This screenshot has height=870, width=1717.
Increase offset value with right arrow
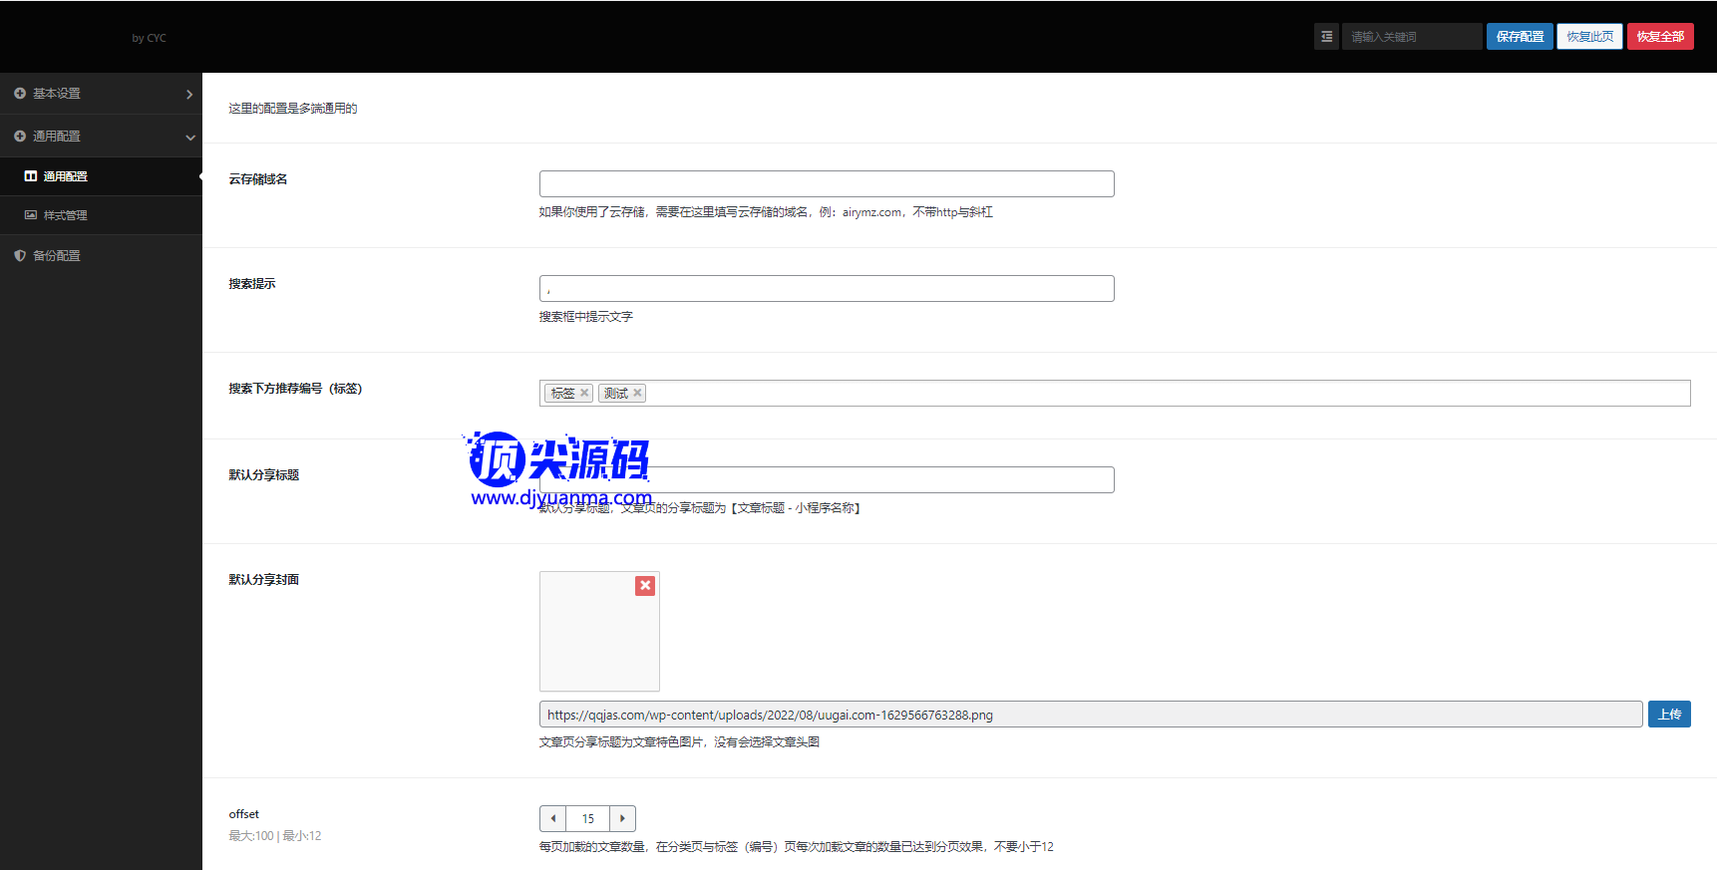[x=622, y=819]
